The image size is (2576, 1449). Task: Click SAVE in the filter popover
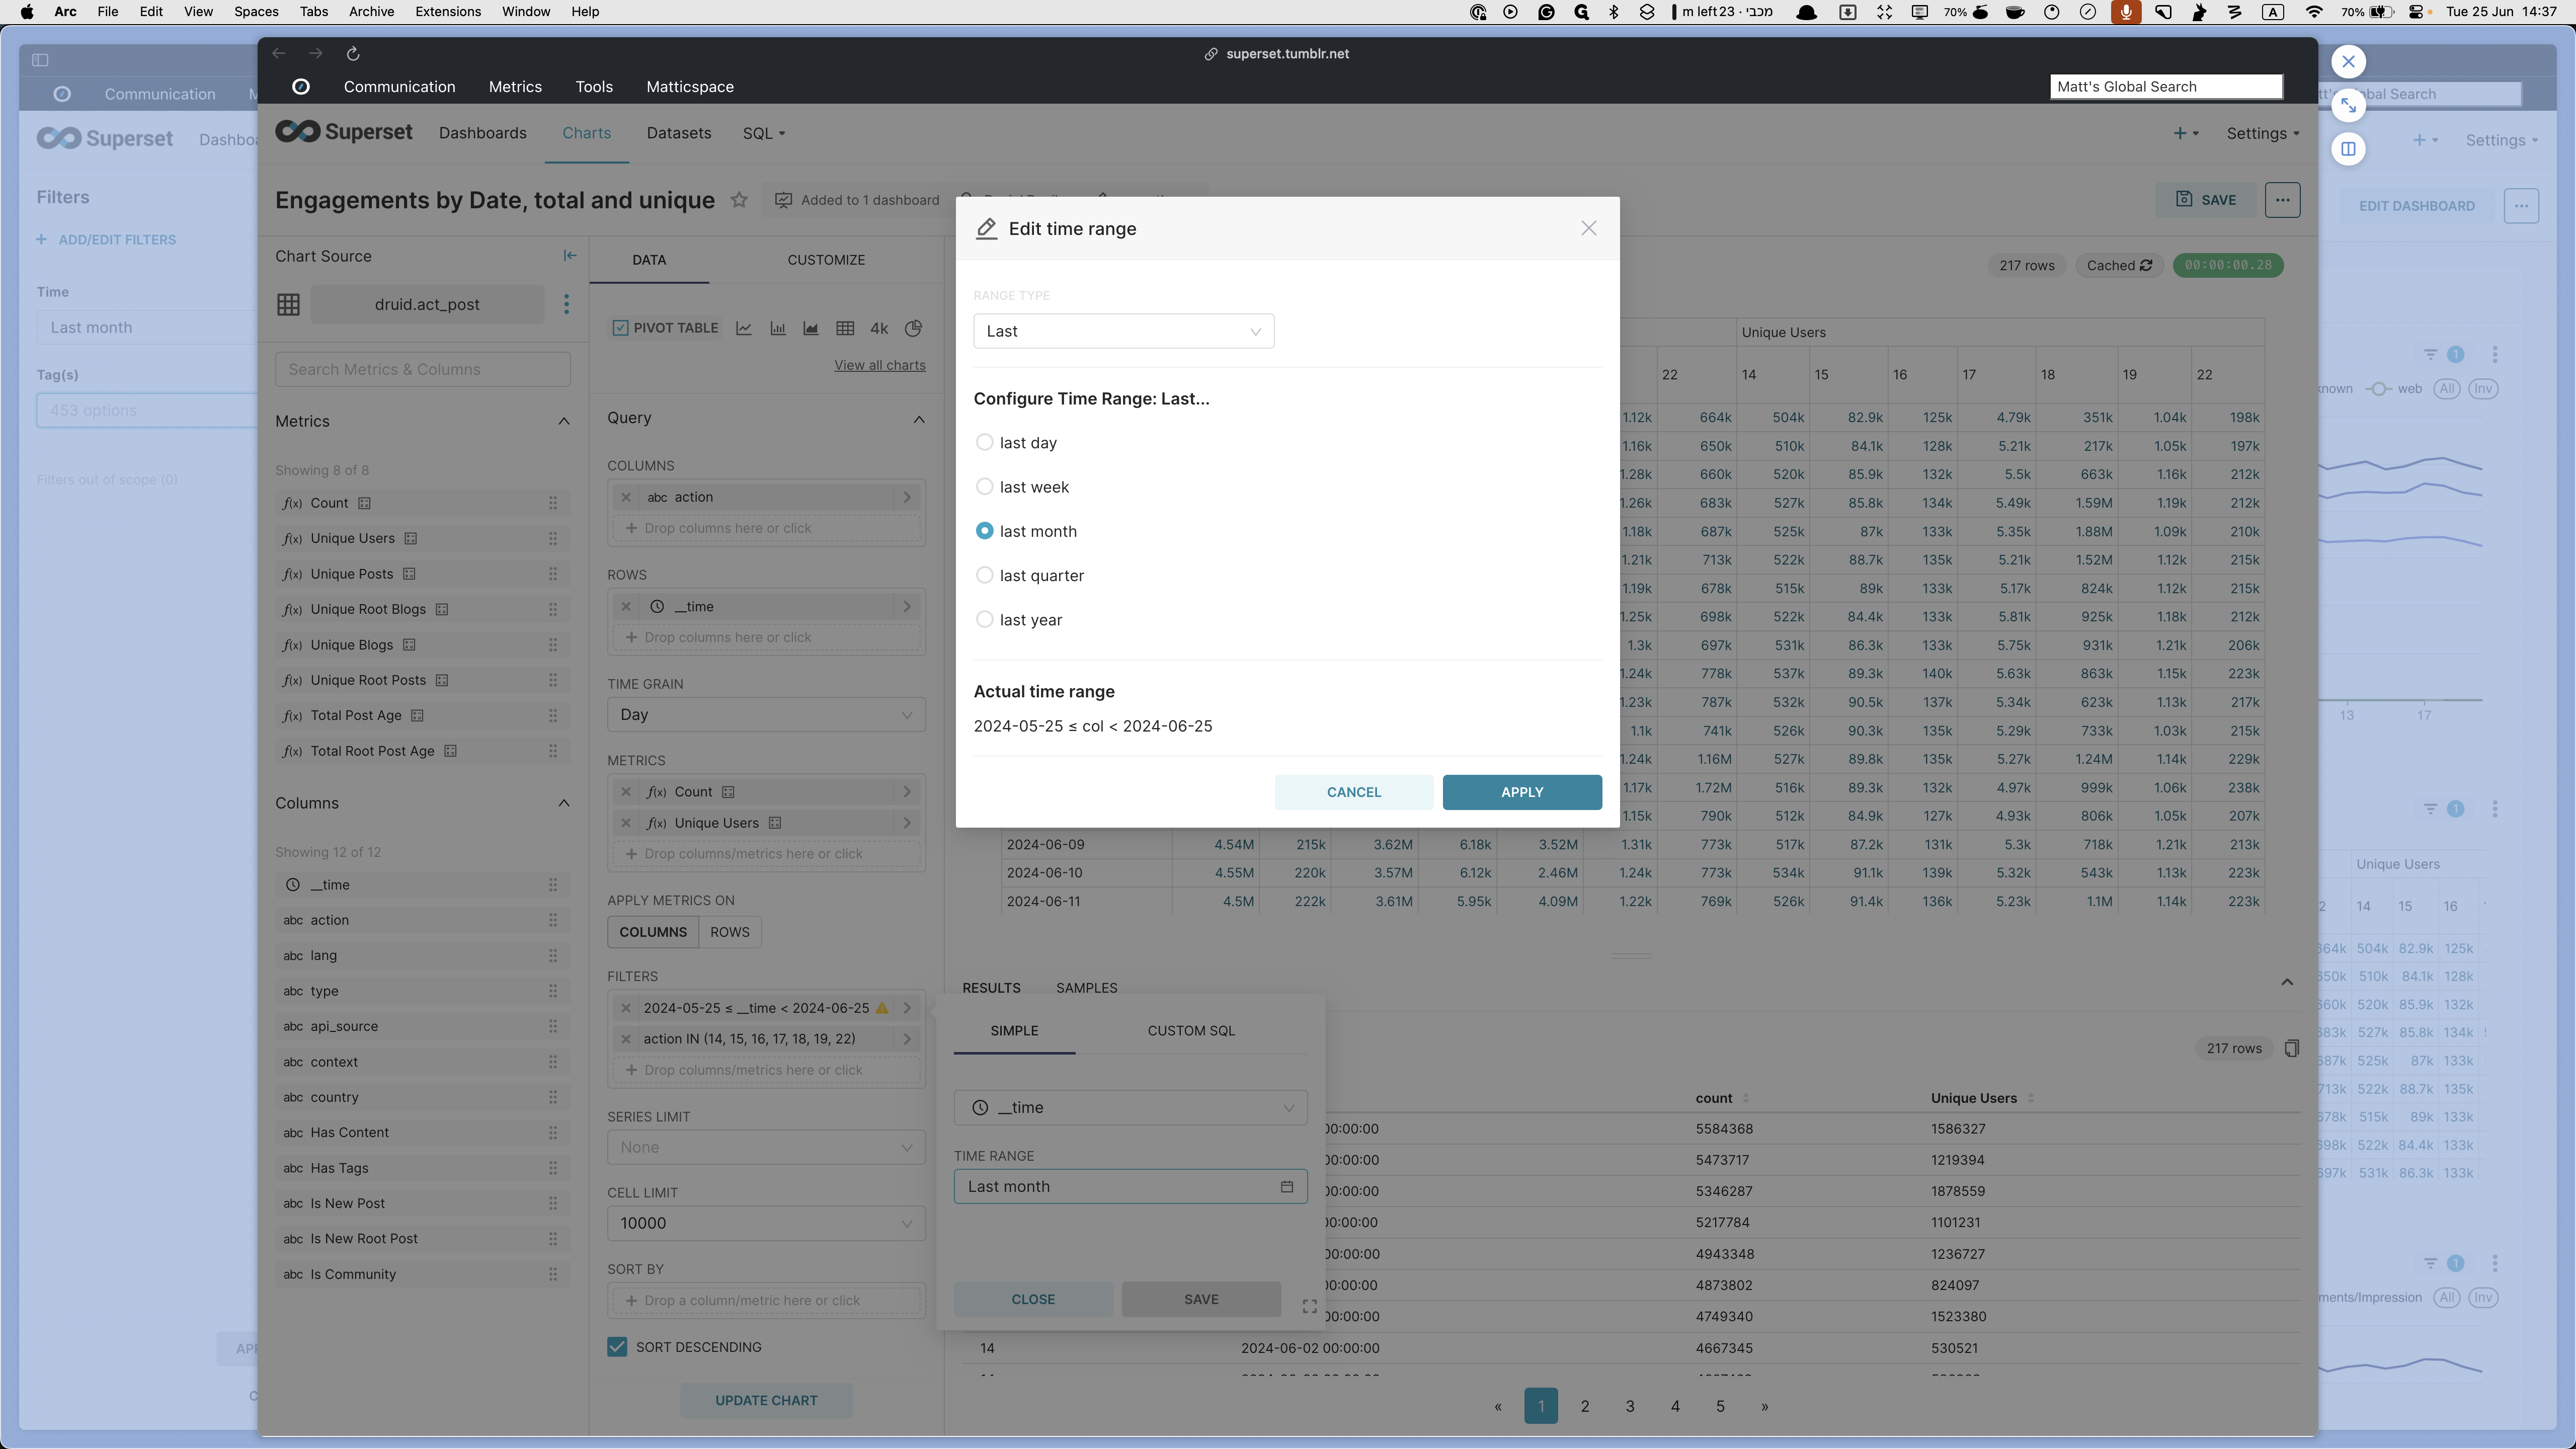(1201, 1299)
